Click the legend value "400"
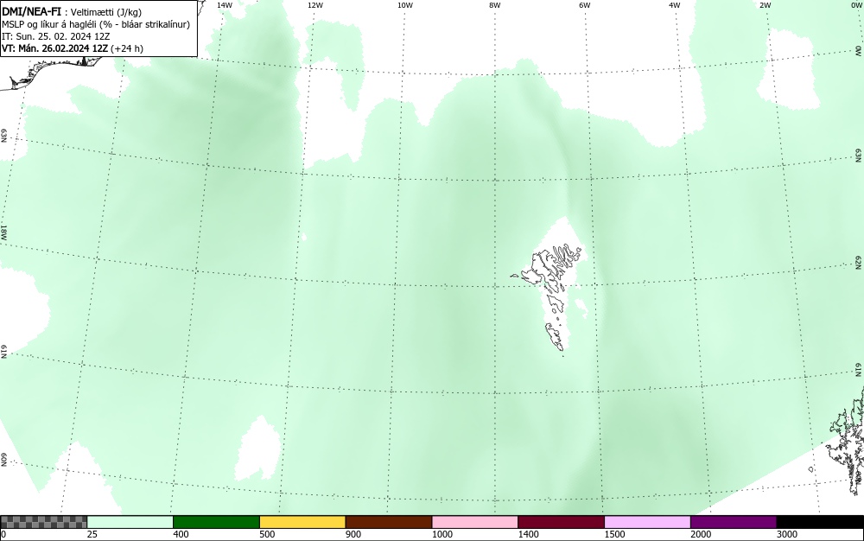The height and width of the screenshot is (541, 864). pos(181,534)
